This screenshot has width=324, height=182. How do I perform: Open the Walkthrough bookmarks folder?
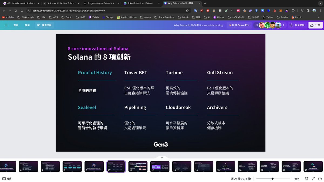25,17
